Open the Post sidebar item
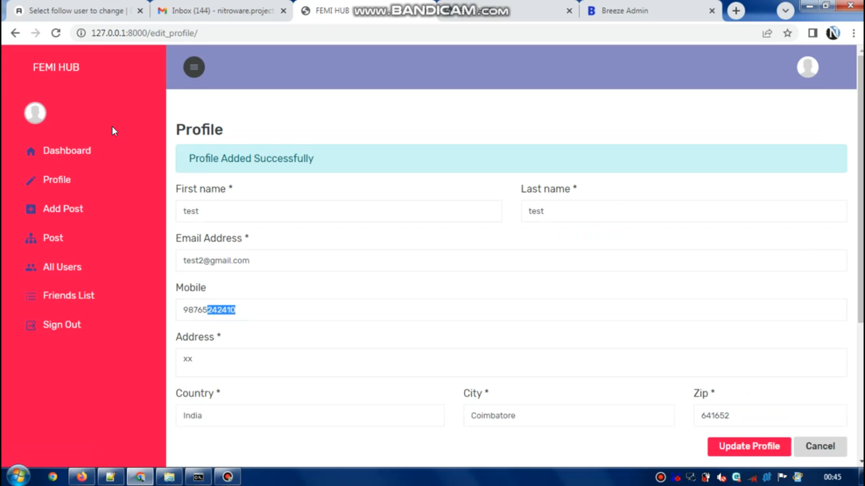 coord(53,238)
